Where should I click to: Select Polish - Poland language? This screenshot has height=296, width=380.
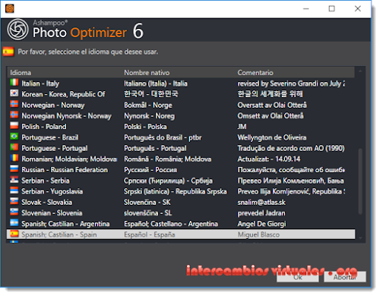pyautogui.click(x=181, y=127)
